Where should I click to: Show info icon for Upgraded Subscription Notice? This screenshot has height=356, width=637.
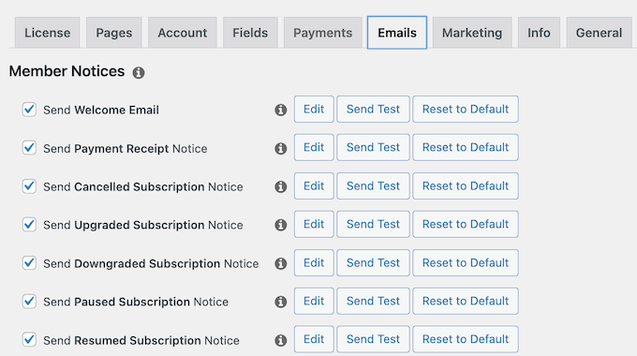tap(281, 225)
